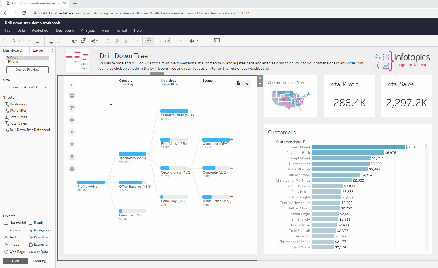Click the help question mark icon

coord(72,169)
